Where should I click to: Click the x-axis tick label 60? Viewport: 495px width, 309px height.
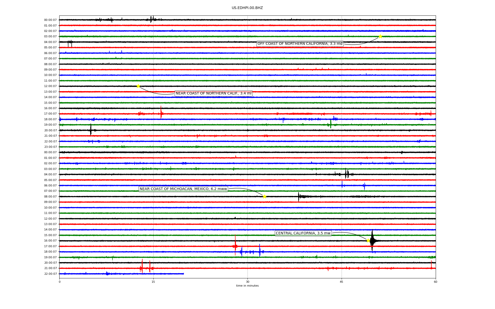point(435,282)
